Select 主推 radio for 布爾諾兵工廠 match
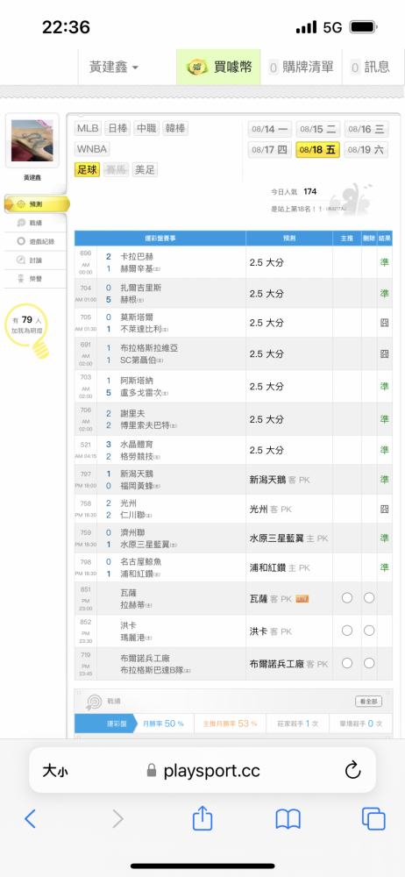This screenshot has height=877, width=405. 347,663
